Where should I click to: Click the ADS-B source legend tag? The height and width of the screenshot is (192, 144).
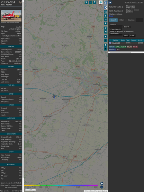[x=112, y=47]
